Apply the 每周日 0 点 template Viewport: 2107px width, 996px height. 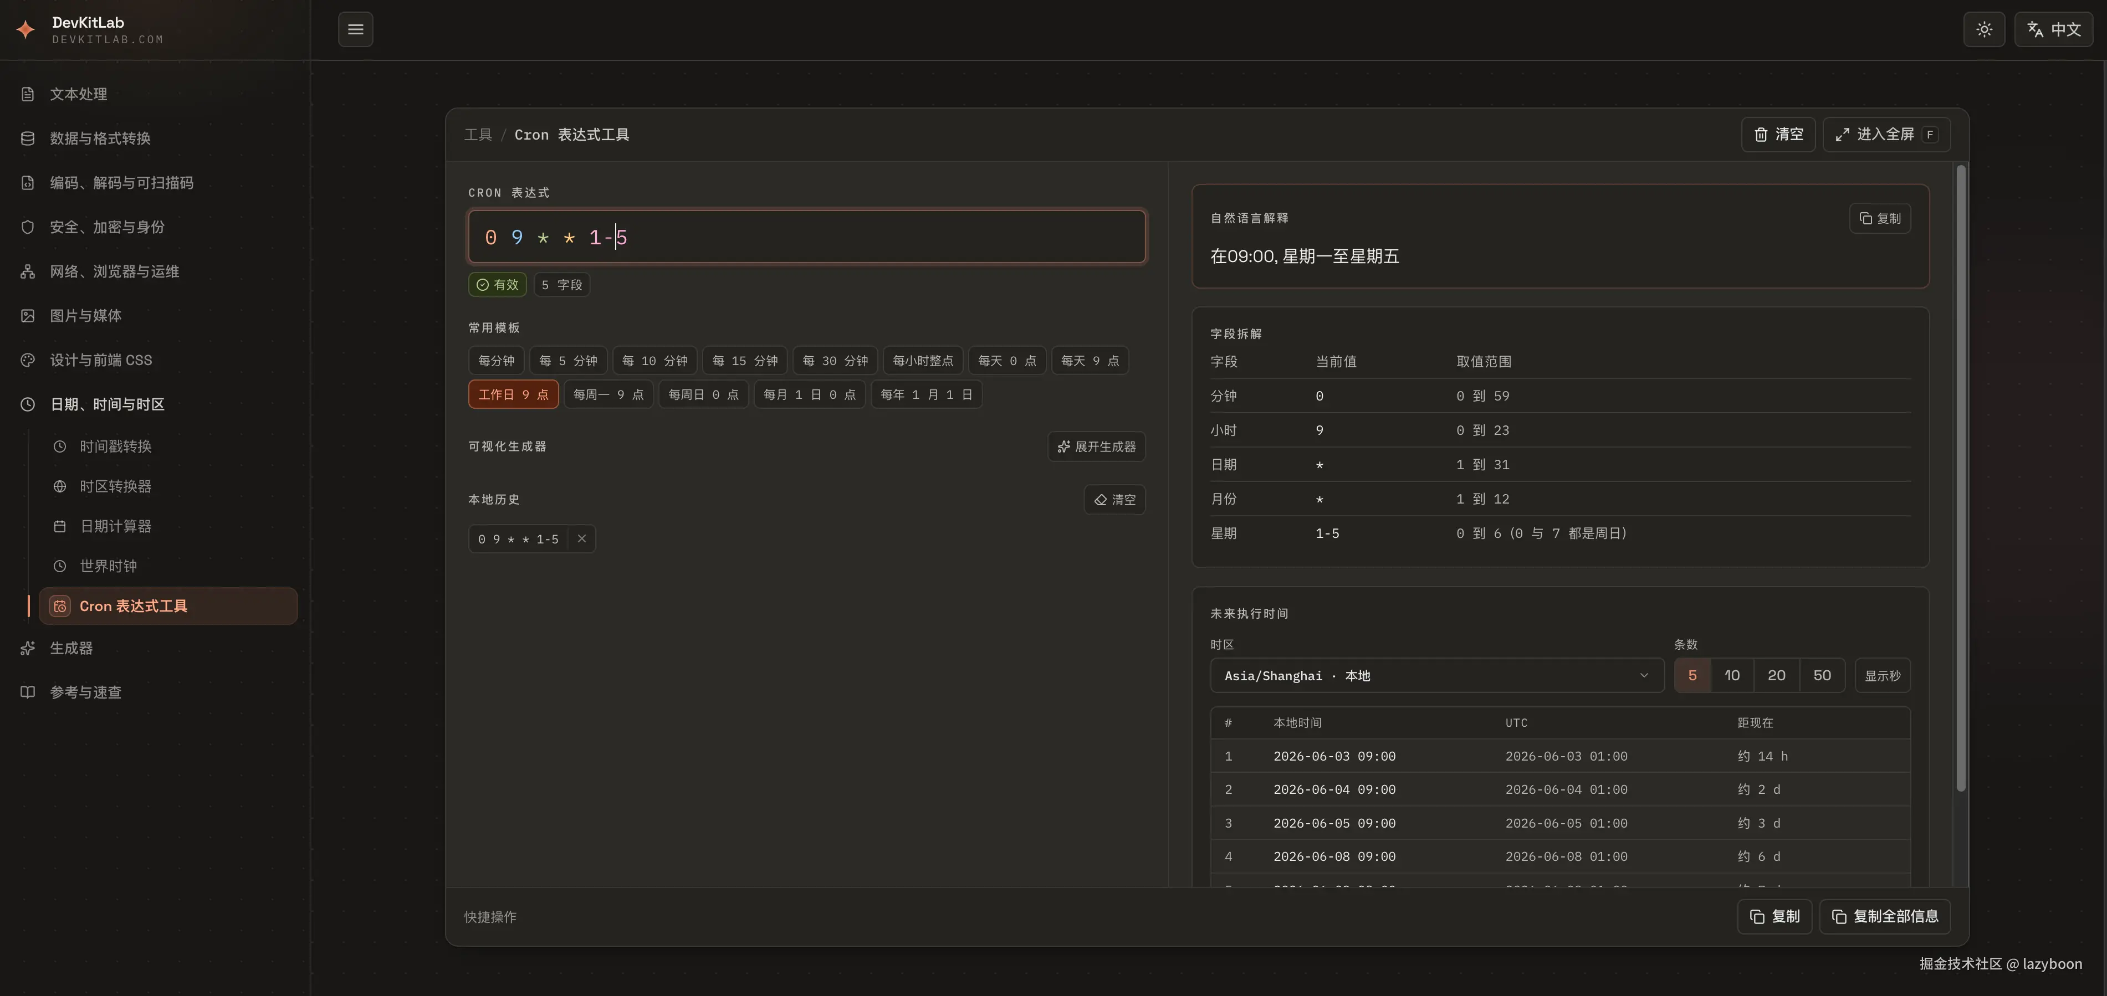pyautogui.click(x=703, y=394)
